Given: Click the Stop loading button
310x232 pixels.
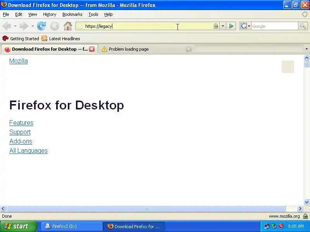Looking at the screenshot, I should coord(54,26).
